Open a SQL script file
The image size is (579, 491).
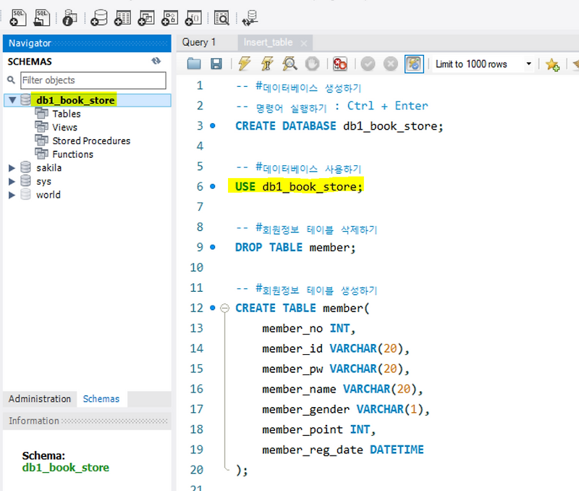click(41, 17)
